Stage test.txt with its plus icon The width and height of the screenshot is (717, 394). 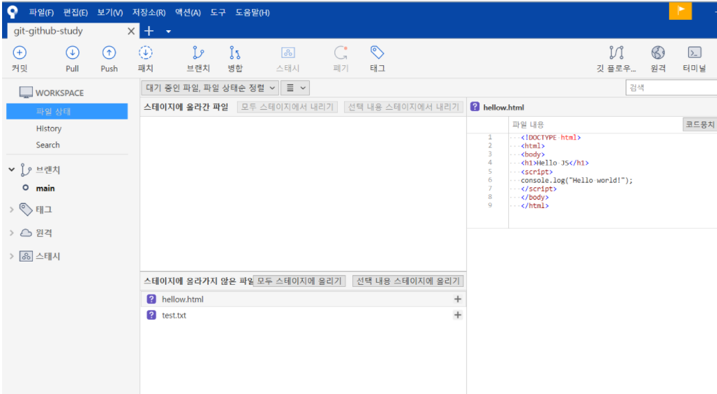[x=457, y=315]
